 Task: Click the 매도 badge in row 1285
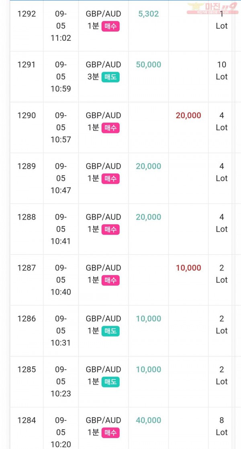click(x=110, y=382)
